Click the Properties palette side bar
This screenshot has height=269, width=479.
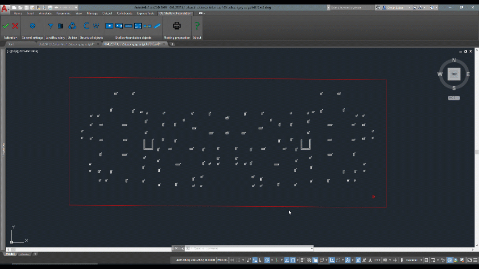3,150
